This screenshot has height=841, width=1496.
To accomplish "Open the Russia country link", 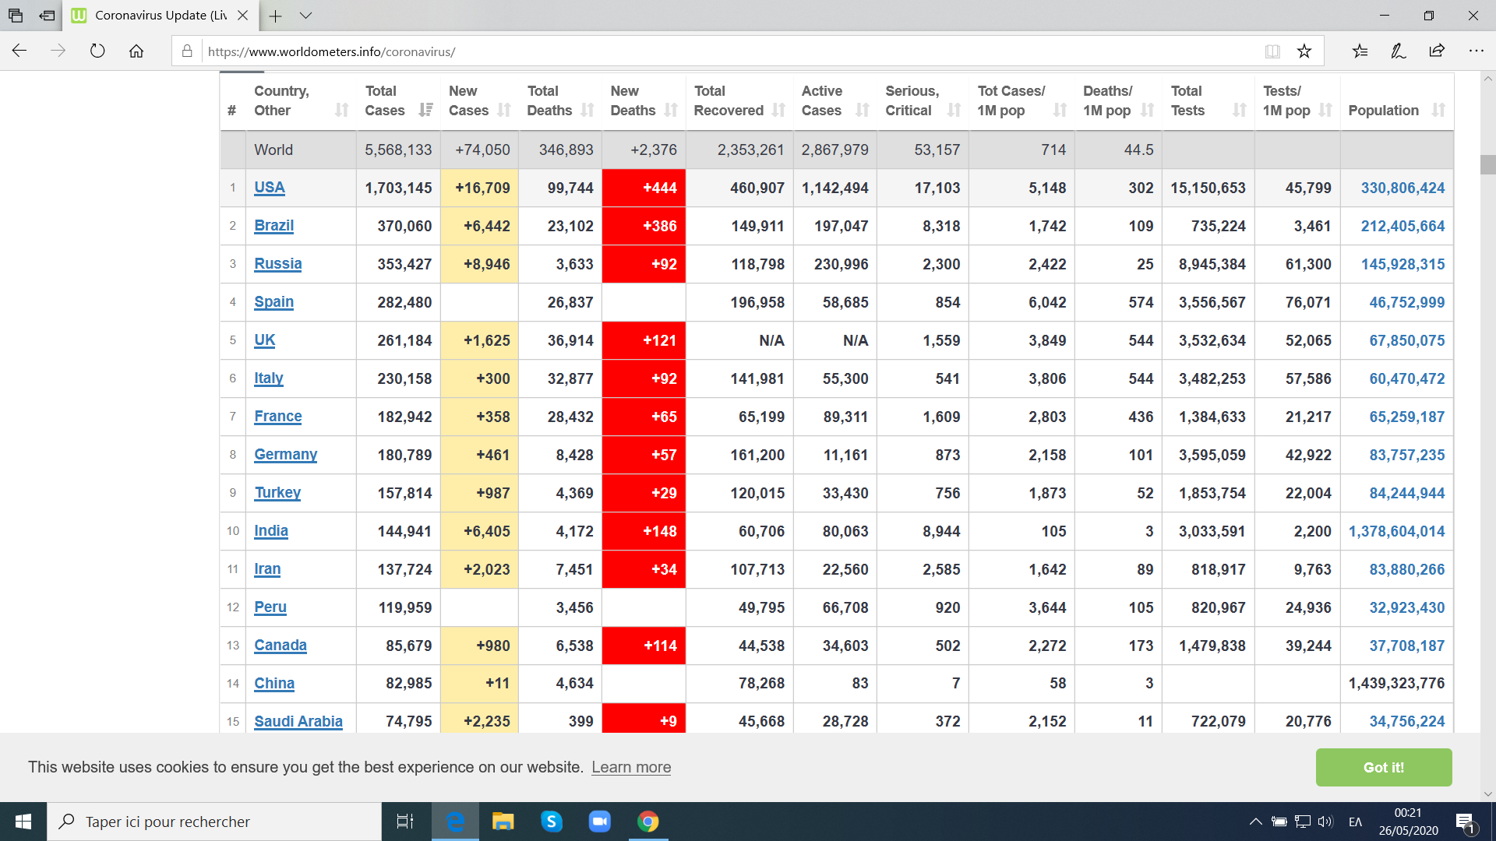I will 277,264.
